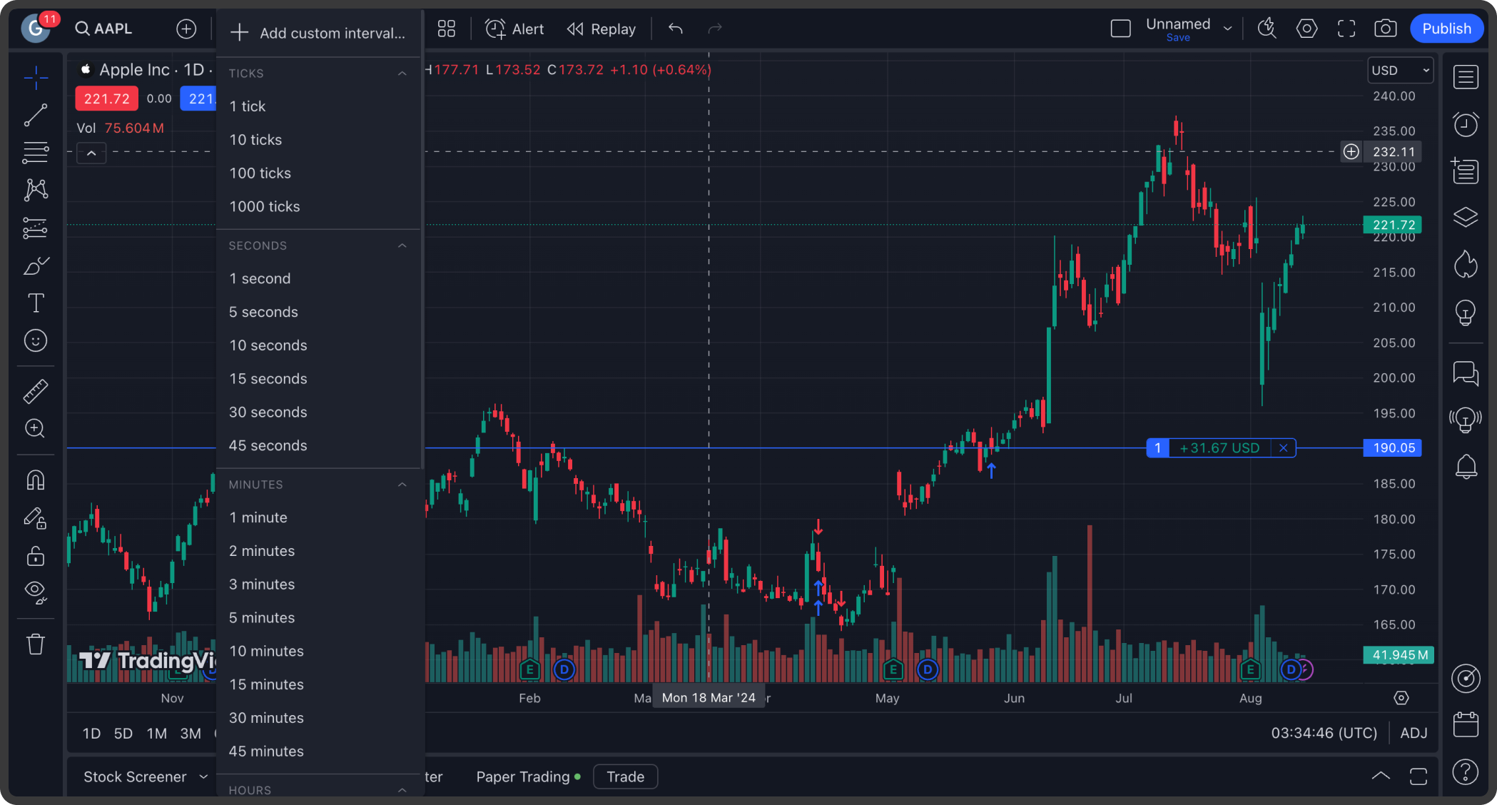Add a symbol to compare

pos(186,29)
